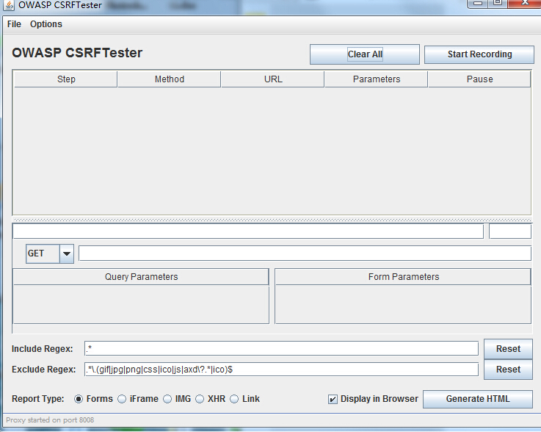Close the CSRFTester window
The height and width of the screenshot is (432, 541).
[525, 3]
